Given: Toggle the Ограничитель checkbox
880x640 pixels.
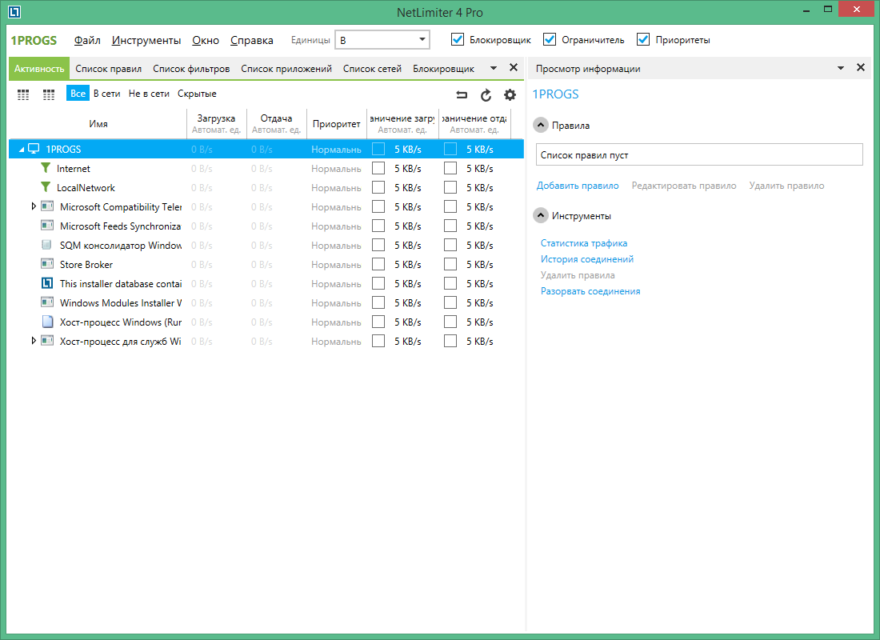Looking at the screenshot, I should point(550,39).
